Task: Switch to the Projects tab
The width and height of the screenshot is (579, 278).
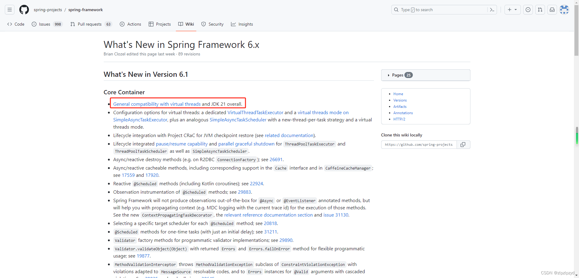Action: pyautogui.click(x=160, y=24)
